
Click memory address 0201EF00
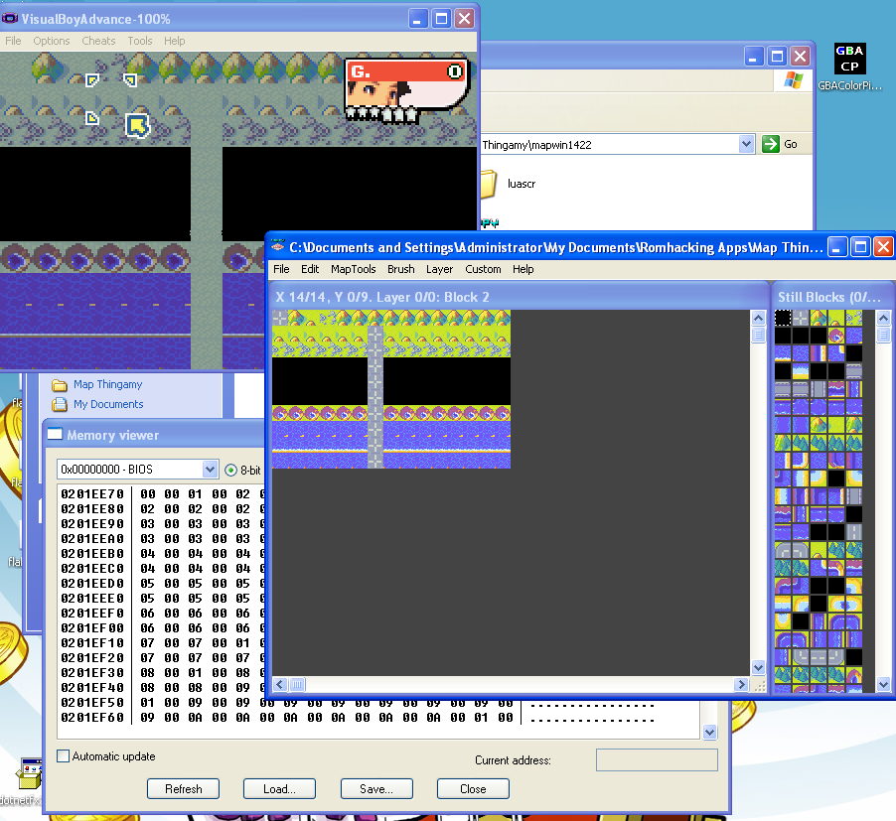click(92, 628)
